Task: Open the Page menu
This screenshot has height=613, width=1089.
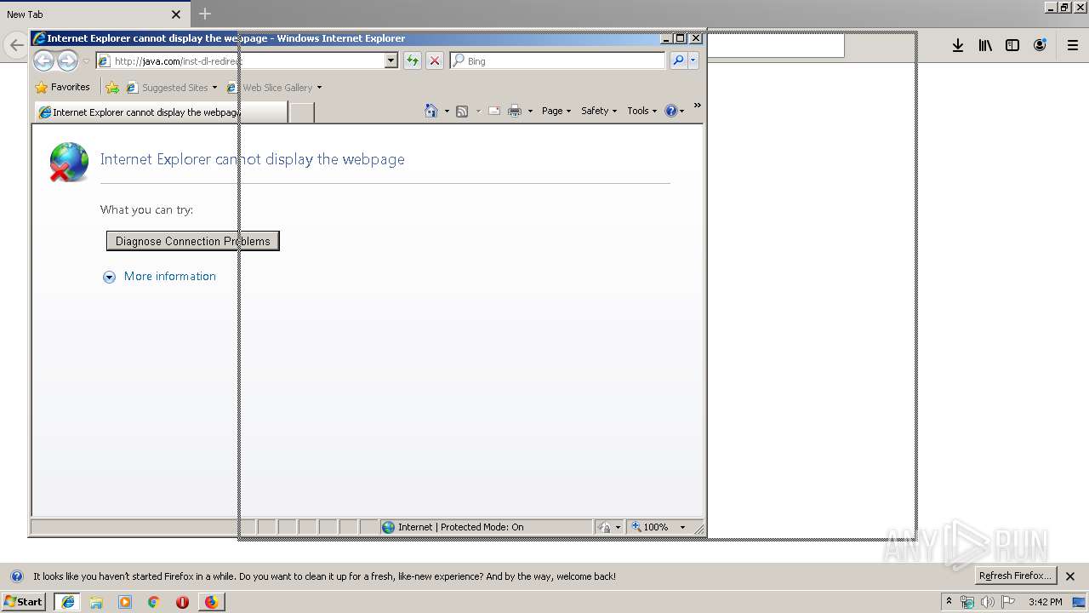Action: tap(556, 111)
